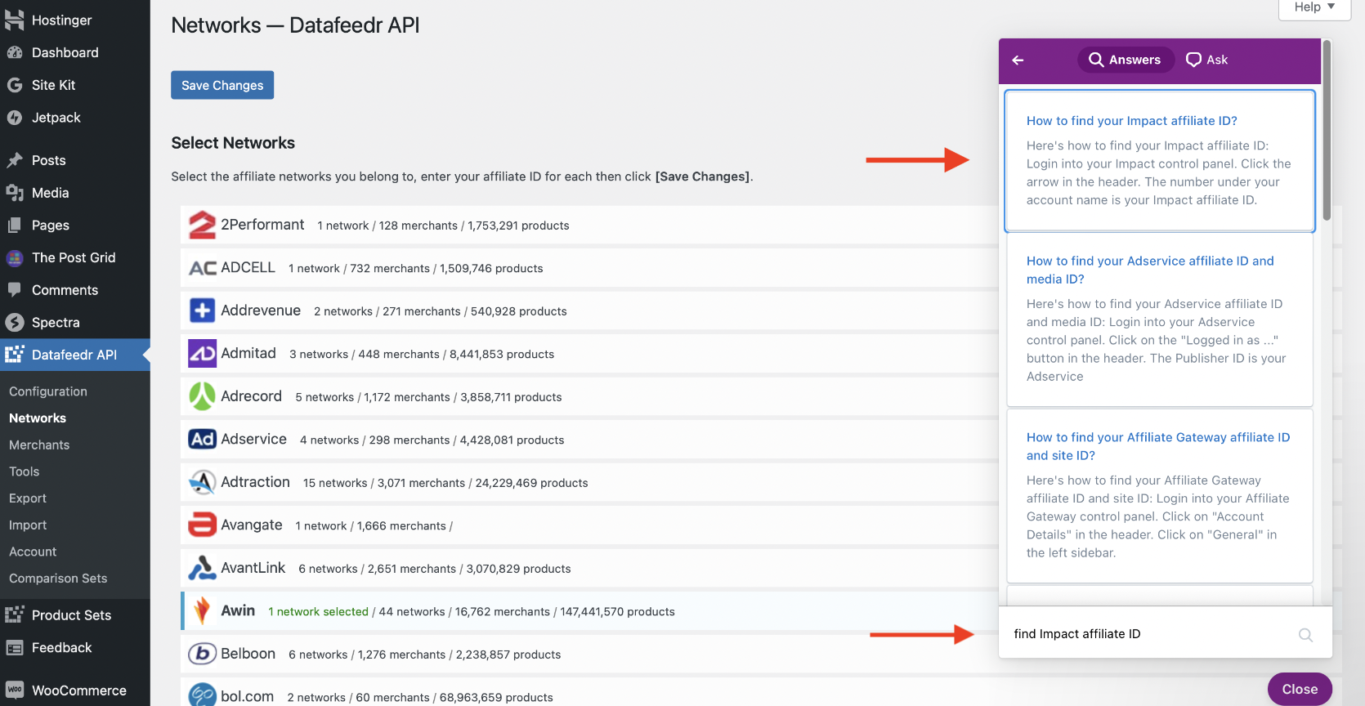Image resolution: width=1365 pixels, height=706 pixels.
Task: Click the Media icon in sidebar
Action: [x=15, y=193]
